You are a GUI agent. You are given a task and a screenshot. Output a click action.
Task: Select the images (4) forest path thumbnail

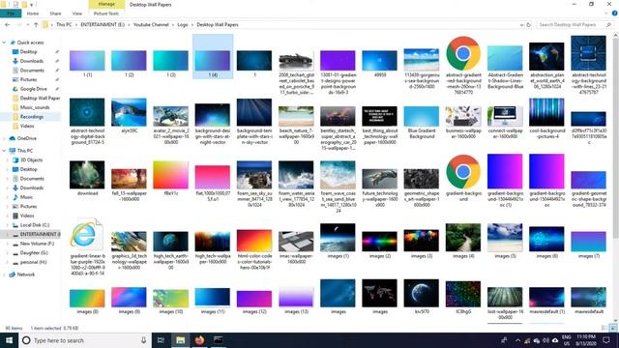point(463,238)
